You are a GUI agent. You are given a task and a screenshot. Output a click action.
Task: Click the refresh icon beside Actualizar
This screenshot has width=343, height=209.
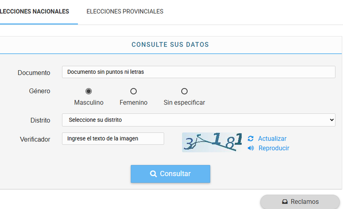pos(251,139)
